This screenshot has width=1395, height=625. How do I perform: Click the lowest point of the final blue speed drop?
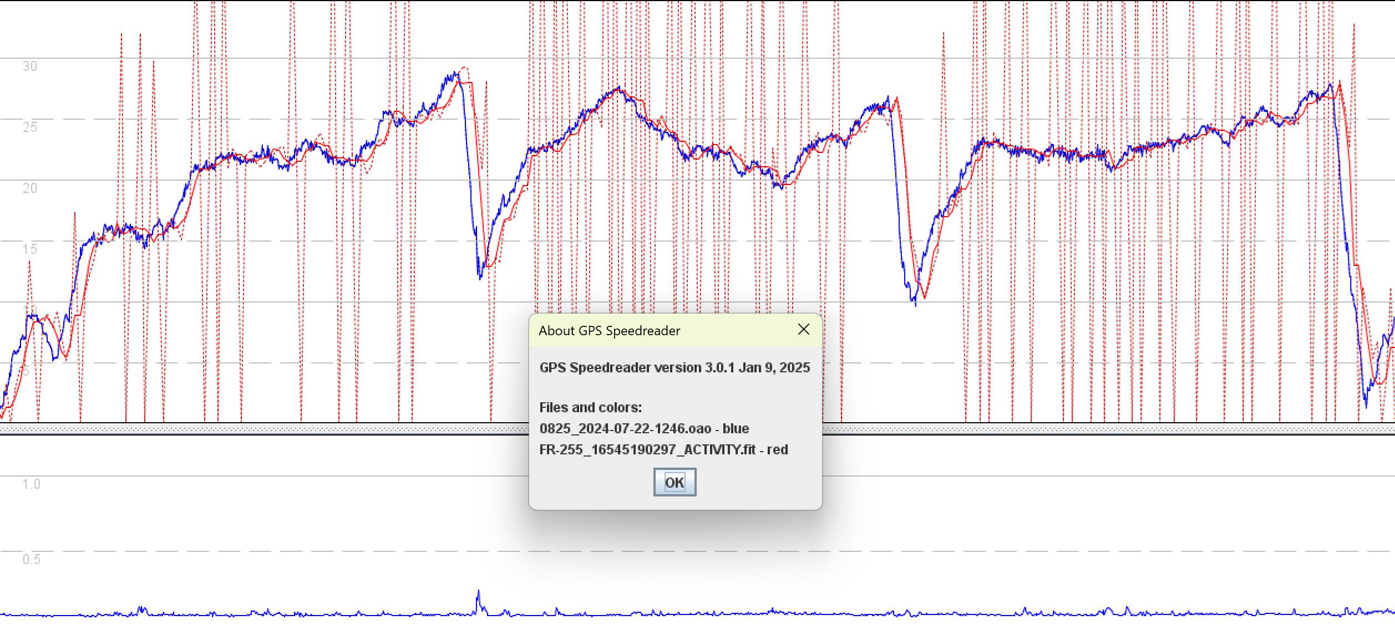(x=1366, y=406)
